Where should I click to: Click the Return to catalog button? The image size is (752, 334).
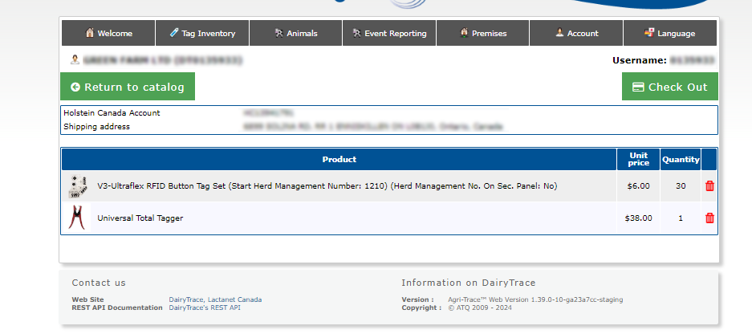(128, 87)
